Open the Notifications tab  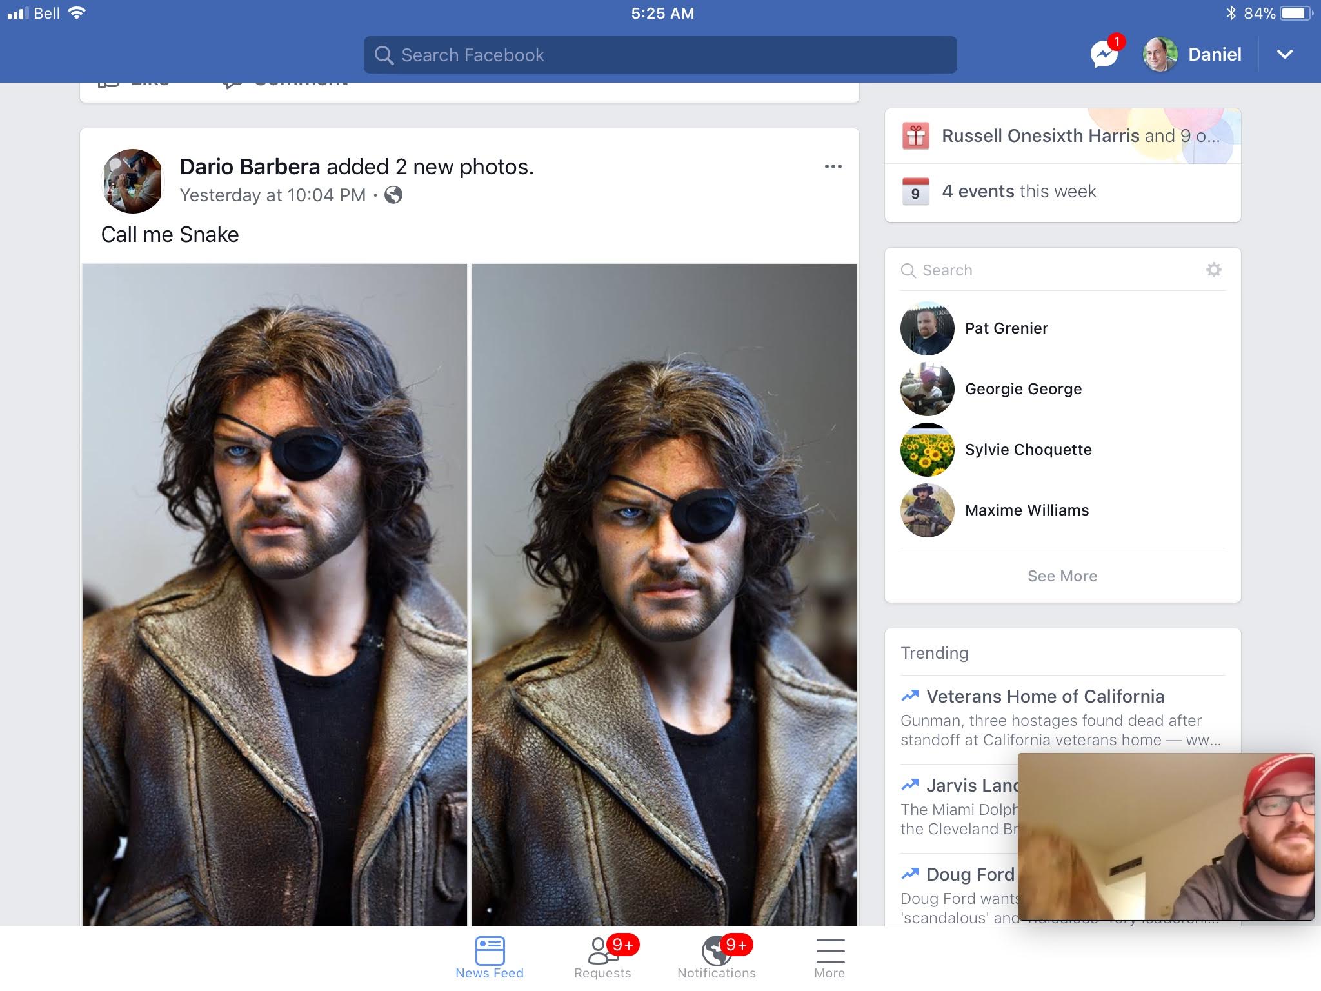tap(717, 958)
